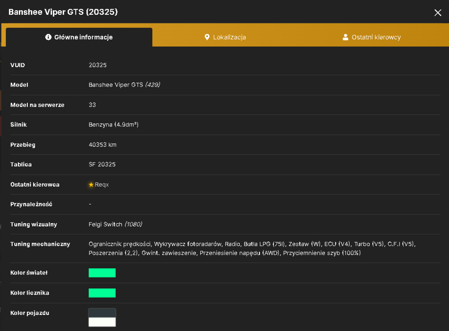Click the gold star next to Reqx

[x=91, y=184]
